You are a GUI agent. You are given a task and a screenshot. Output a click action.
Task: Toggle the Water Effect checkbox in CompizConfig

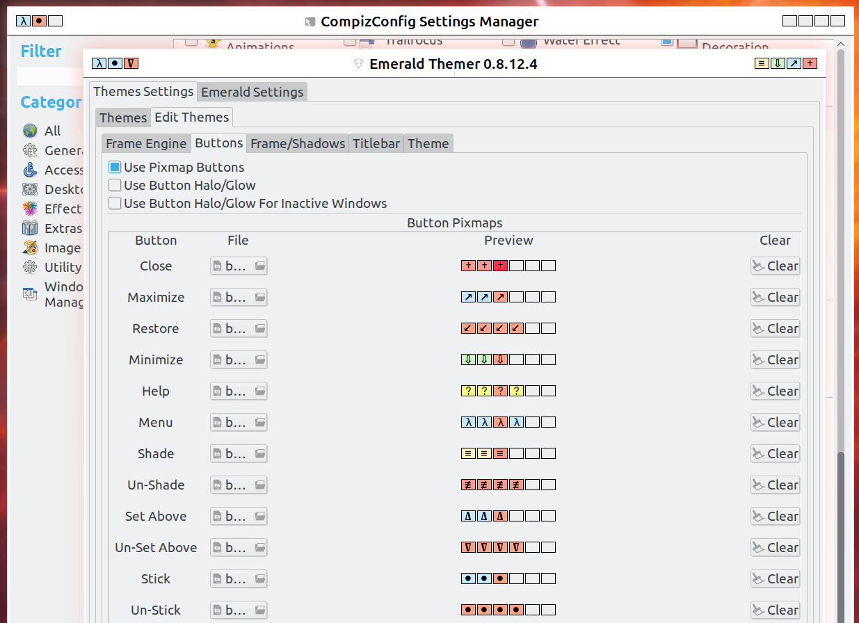pyautogui.click(x=508, y=42)
